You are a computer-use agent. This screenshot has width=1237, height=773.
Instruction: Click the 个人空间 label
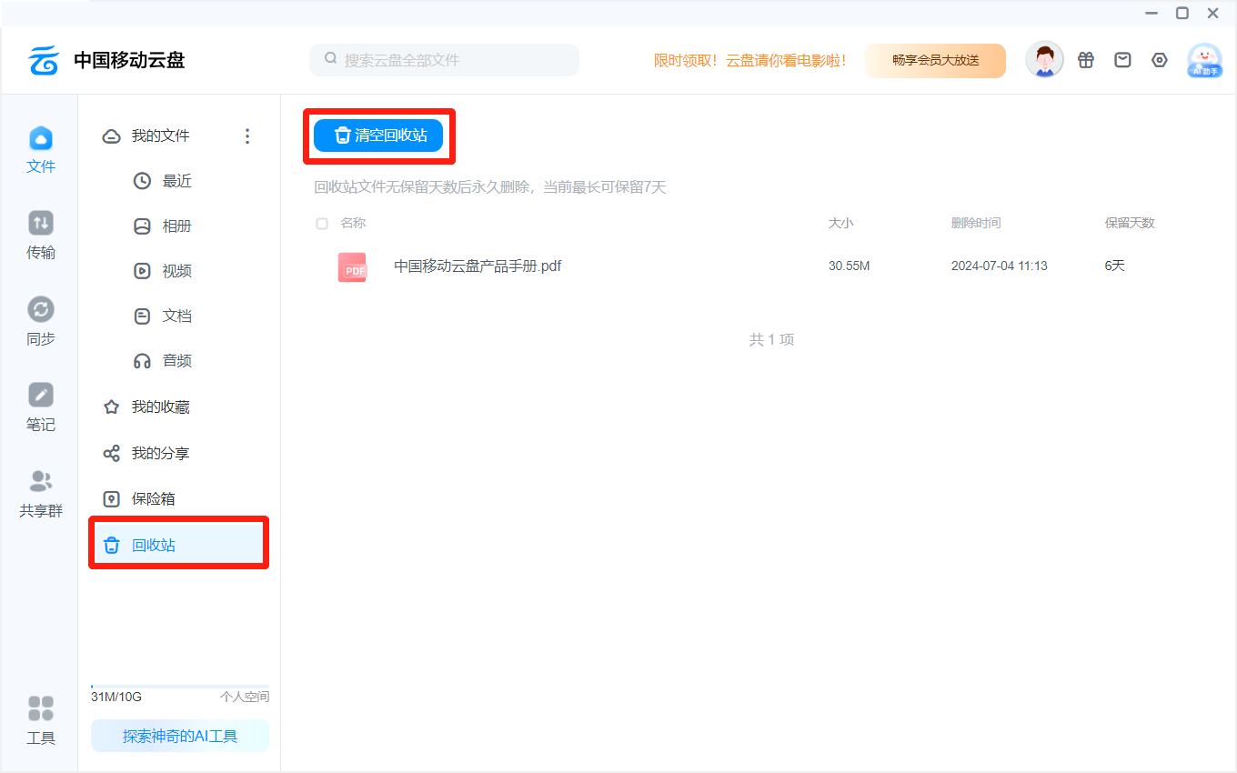click(245, 698)
